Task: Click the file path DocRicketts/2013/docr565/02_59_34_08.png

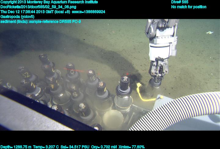Action: 38,7
